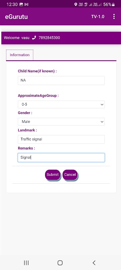The width and height of the screenshot is (121, 270).
Task: Open the three-dot overflow menu
Action: (x=114, y=17)
